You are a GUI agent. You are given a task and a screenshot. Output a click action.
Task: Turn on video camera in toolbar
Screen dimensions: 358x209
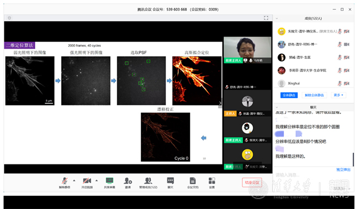click(87, 183)
